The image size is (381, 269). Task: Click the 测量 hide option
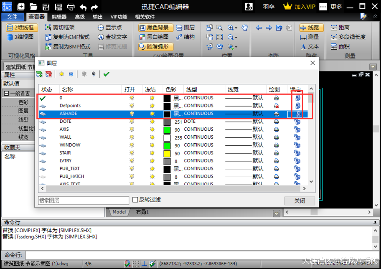[310, 37]
